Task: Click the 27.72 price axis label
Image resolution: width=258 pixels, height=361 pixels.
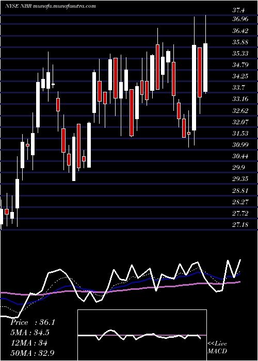Action: coord(240,213)
